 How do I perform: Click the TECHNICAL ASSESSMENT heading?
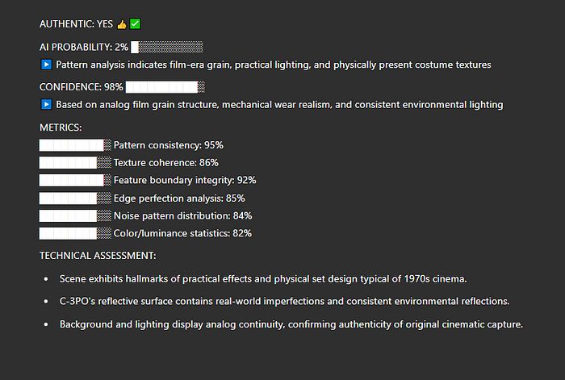point(98,256)
